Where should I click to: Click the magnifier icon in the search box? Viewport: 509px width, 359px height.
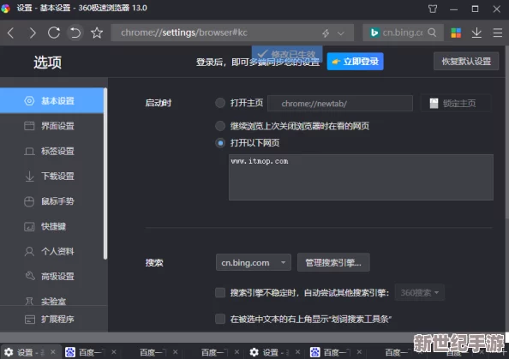pos(432,33)
